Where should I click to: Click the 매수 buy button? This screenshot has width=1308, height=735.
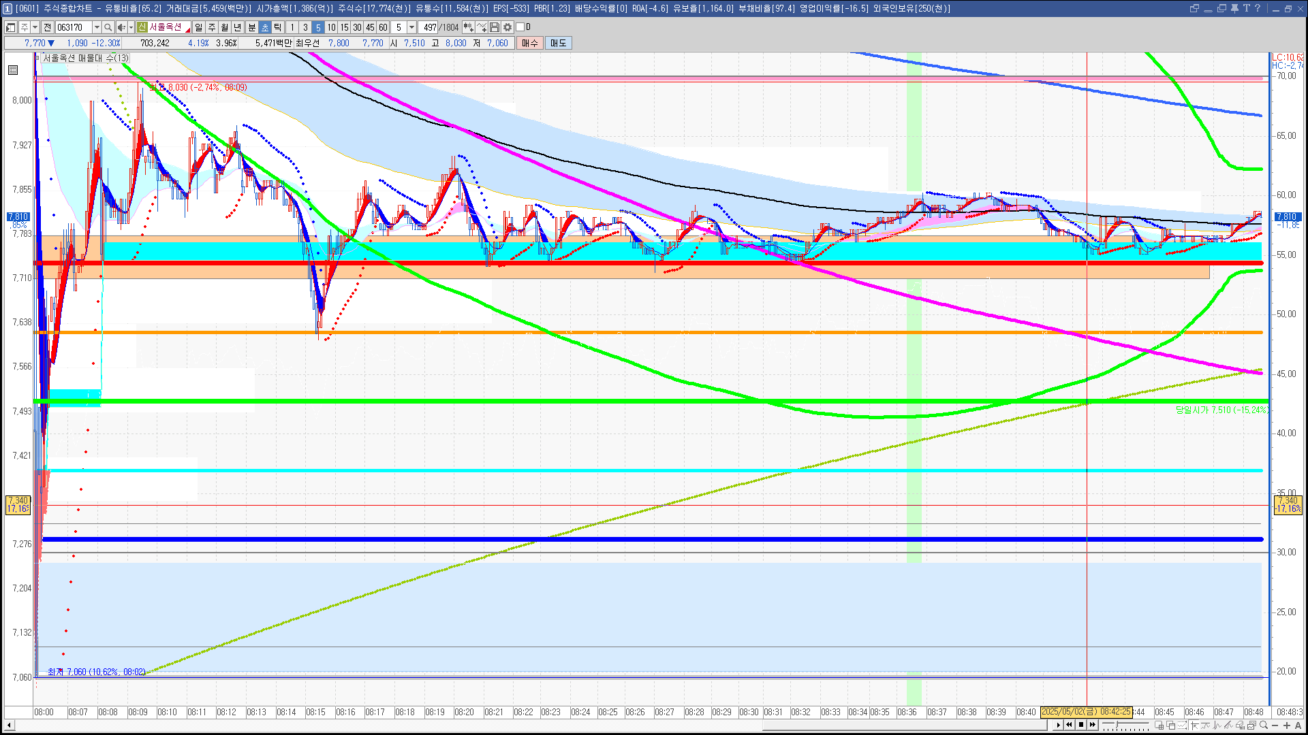pyautogui.click(x=530, y=43)
